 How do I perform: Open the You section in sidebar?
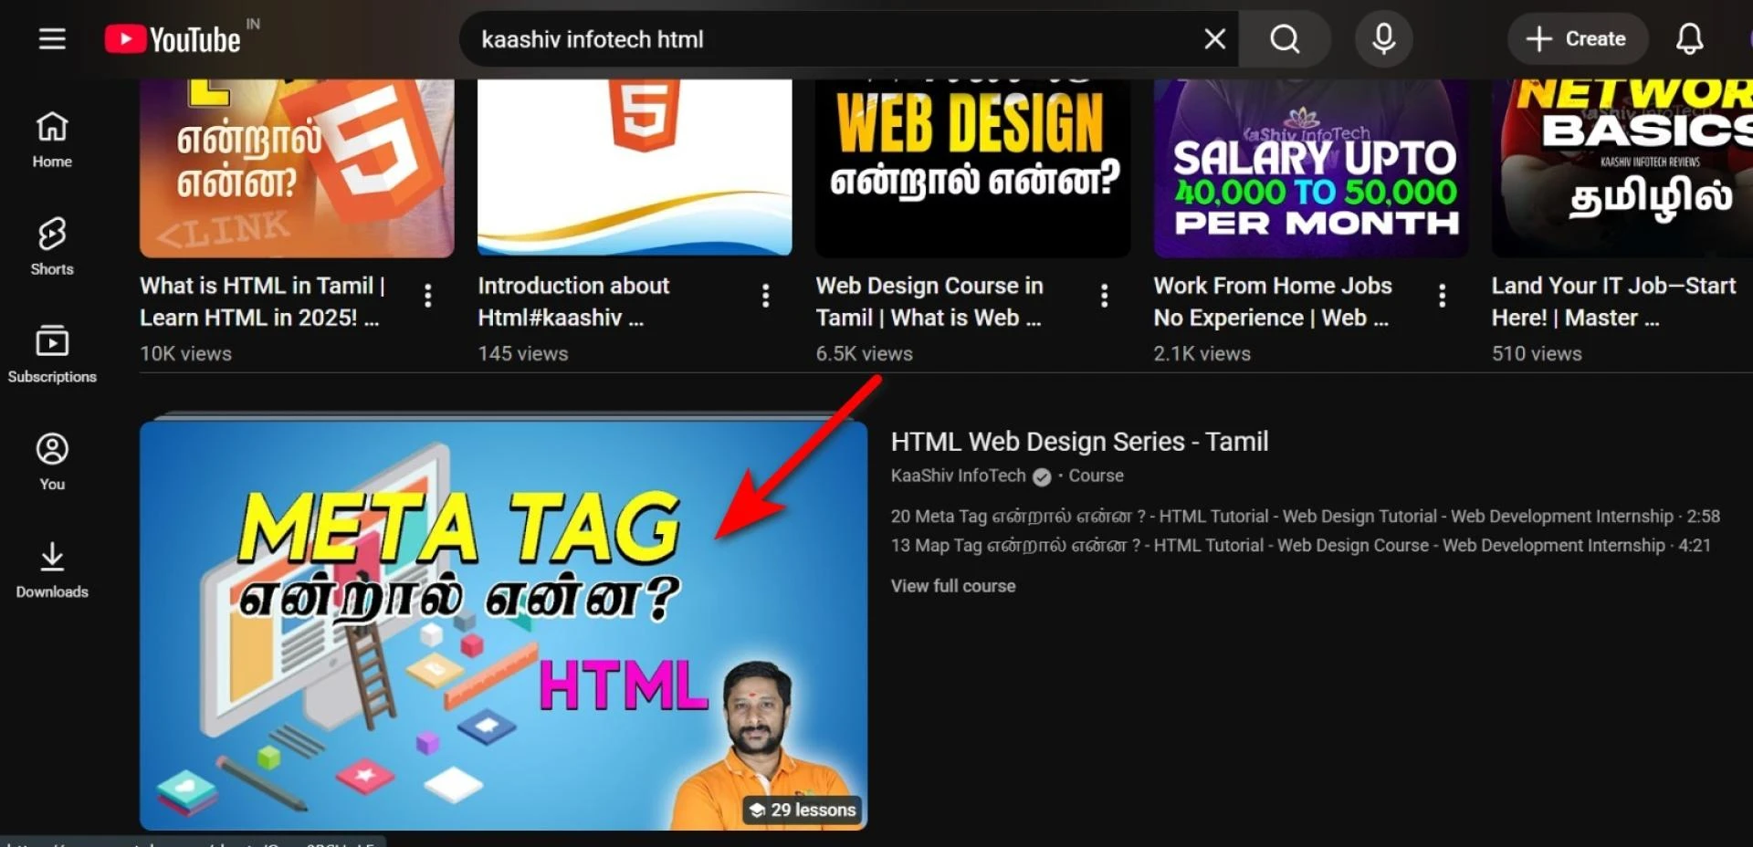click(52, 462)
